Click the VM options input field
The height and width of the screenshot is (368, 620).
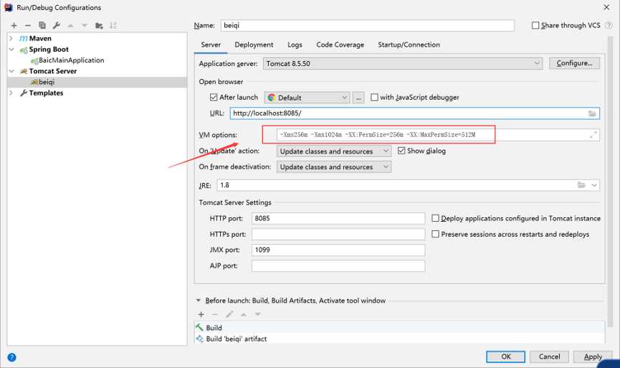tap(438, 135)
